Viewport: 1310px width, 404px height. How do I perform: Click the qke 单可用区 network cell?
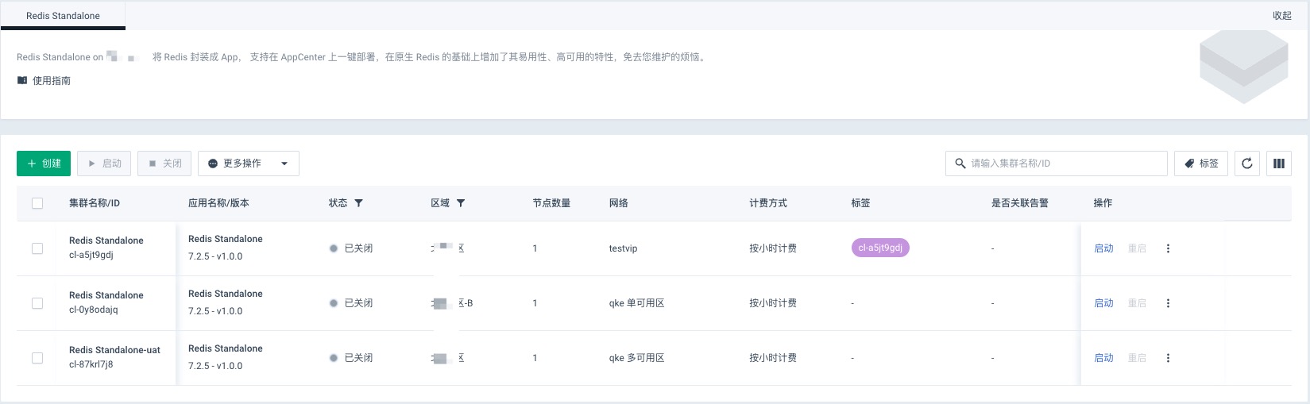[x=636, y=303]
